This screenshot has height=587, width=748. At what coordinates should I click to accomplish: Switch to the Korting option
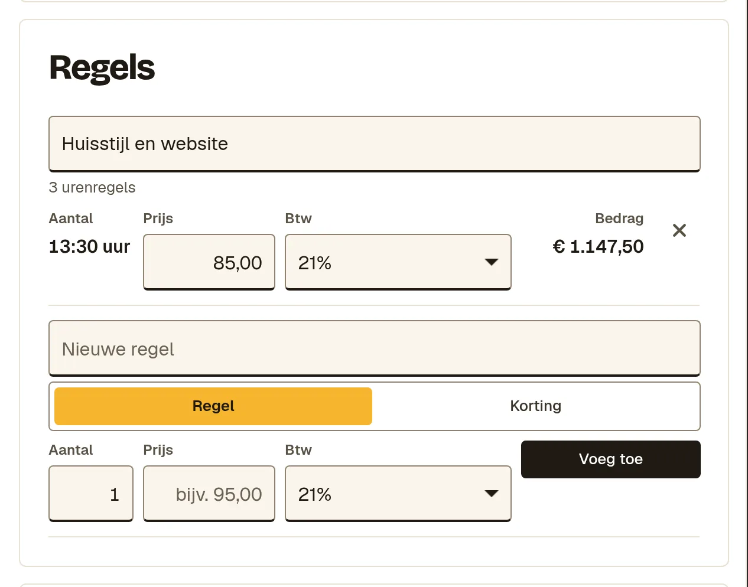click(x=536, y=406)
